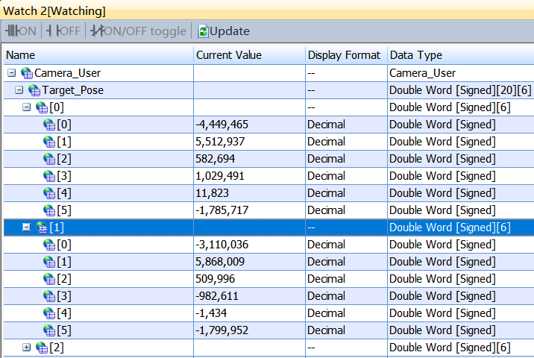Click the globe icon beside Camera_User
This screenshot has width=534, height=358.
[27, 73]
